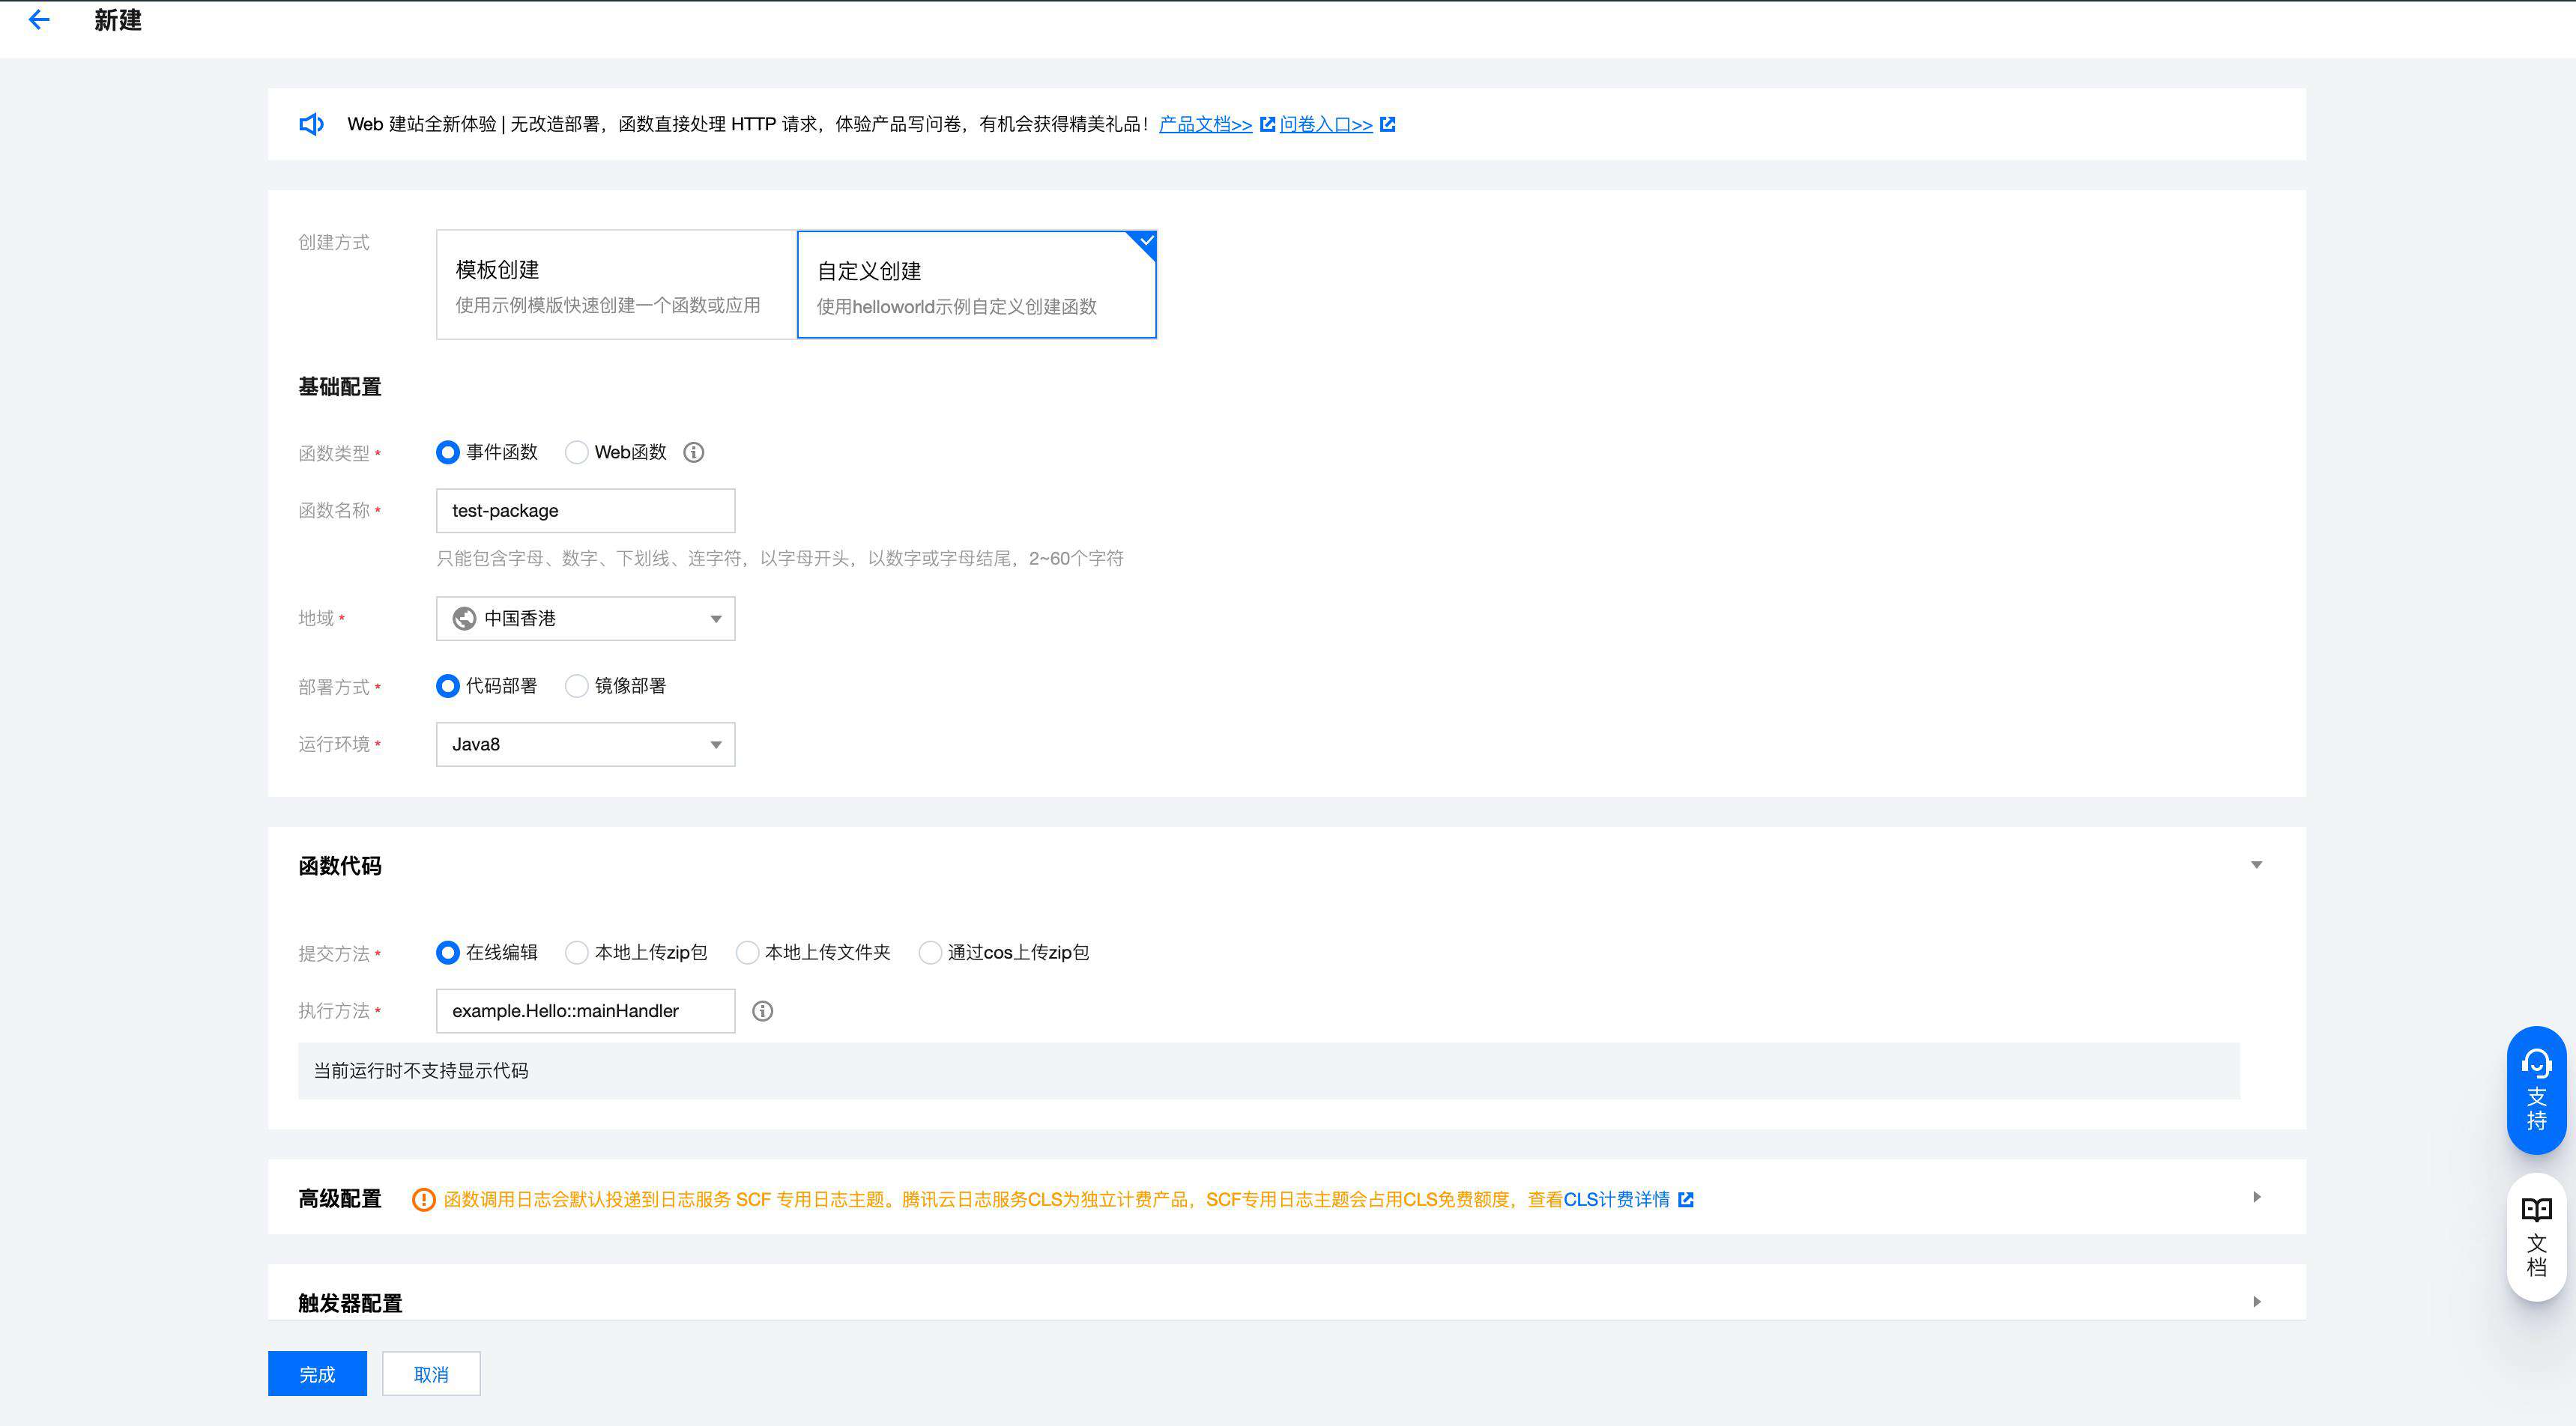
Task: Click the announcement speaker icon
Action: pos(311,124)
